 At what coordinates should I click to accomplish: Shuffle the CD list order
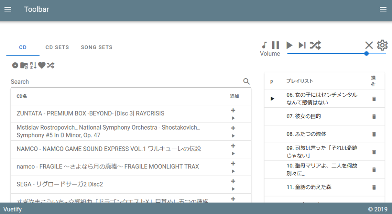coord(51,65)
